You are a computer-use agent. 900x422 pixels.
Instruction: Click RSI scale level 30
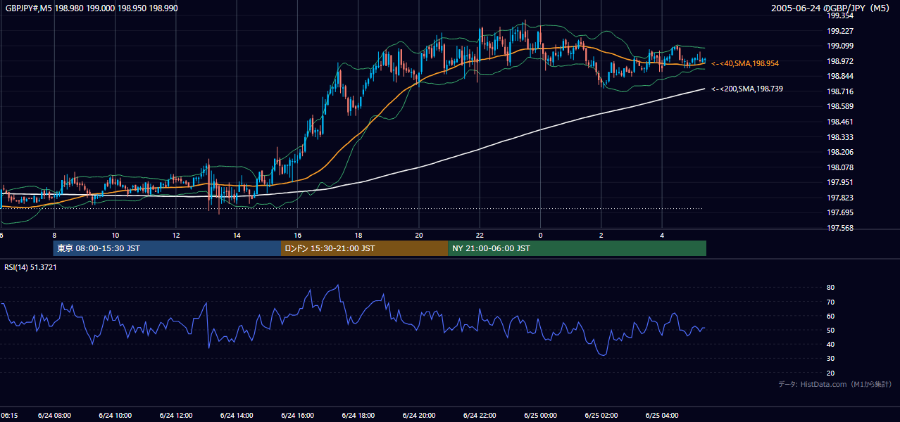click(x=830, y=359)
